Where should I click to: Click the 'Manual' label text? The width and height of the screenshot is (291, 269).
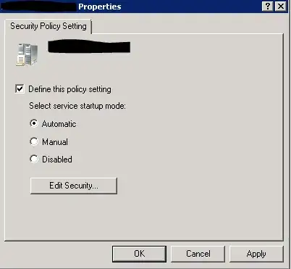55,142
